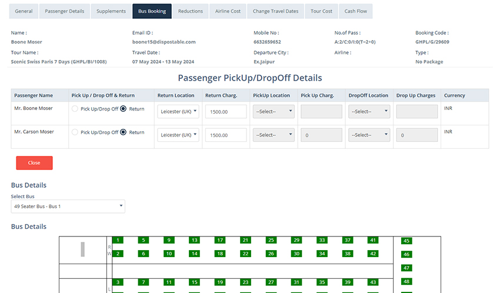Screen dimensions: 500x293
Task: Expand the Select Bus dropdown
Action: [x=68, y=207]
